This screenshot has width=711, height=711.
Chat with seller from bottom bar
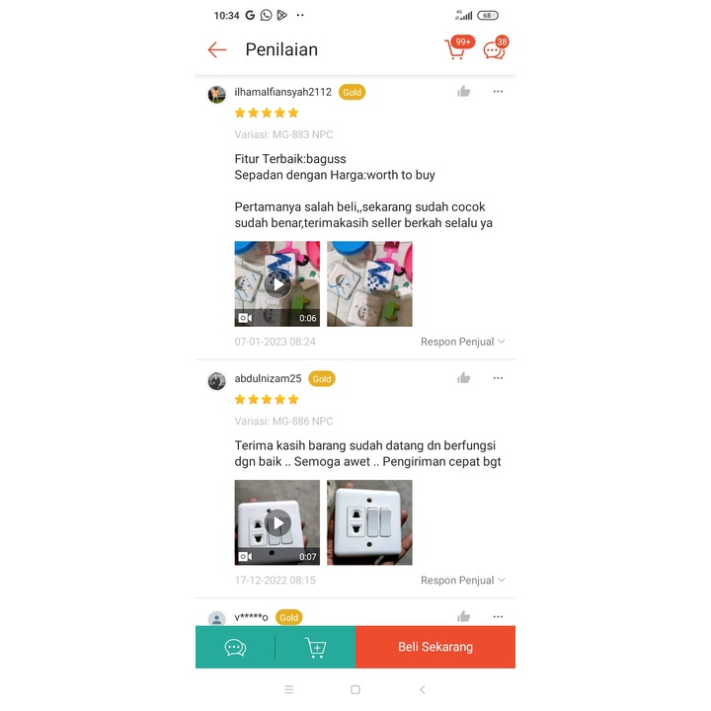point(235,647)
